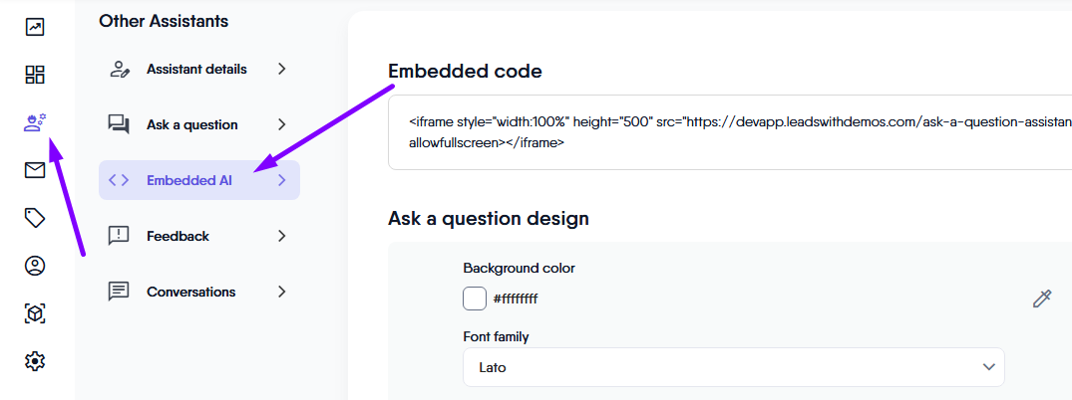Screen dimensions: 1072x400
Task: Click the eyedropper color picker icon
Action: 1042,299
